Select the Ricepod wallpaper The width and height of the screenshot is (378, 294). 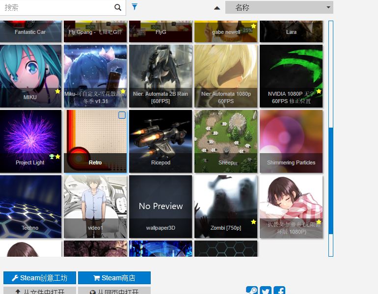[x=161, y=141]
